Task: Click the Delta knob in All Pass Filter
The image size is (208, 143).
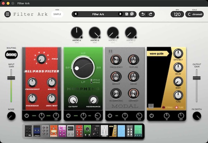Action: (x=52, y=82)
